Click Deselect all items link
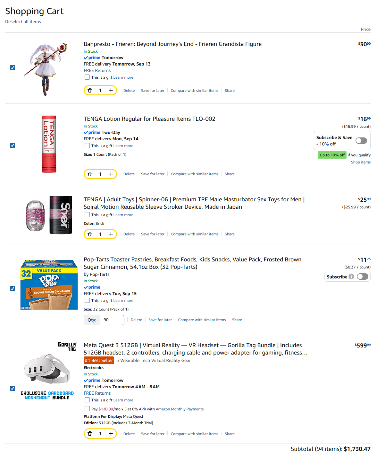 (23, 22)
